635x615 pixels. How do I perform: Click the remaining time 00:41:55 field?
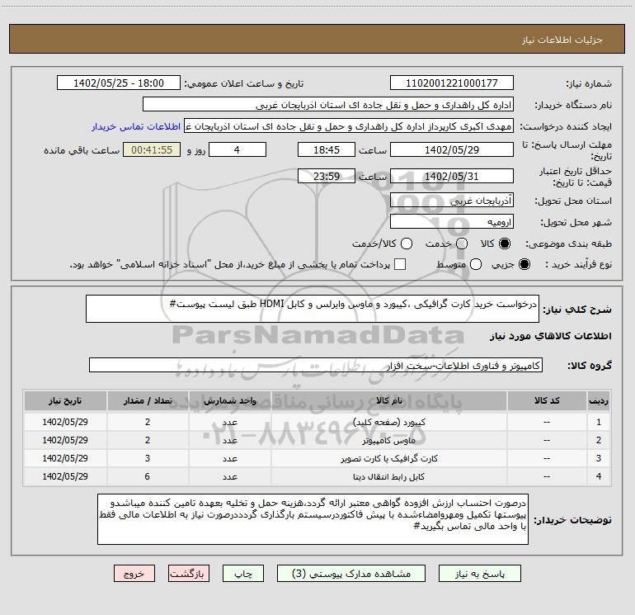pyautogui.click(x=152, y=149)
